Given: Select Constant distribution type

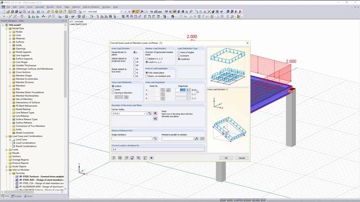Looking at the screenshot, I should 179,56.
